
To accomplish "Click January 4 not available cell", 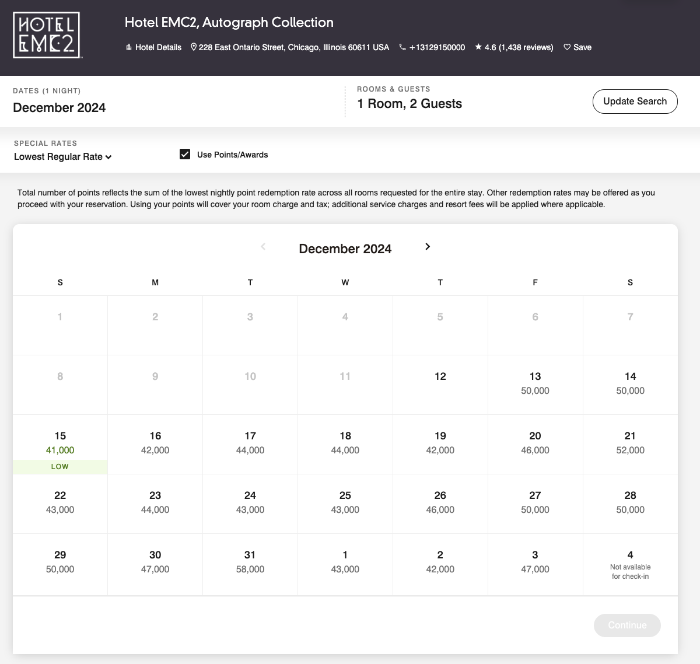I will pos(631,564).
